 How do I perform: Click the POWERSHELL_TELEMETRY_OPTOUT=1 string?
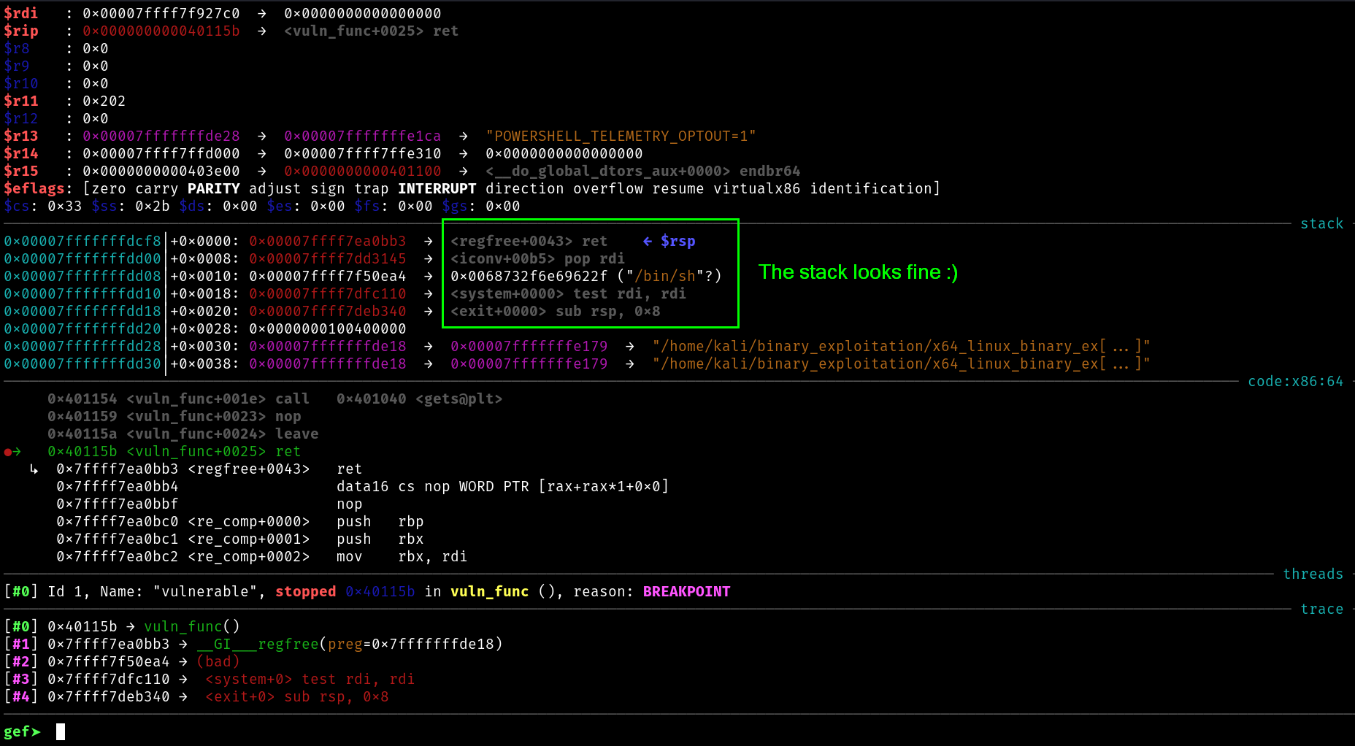(x=621, y=136)
